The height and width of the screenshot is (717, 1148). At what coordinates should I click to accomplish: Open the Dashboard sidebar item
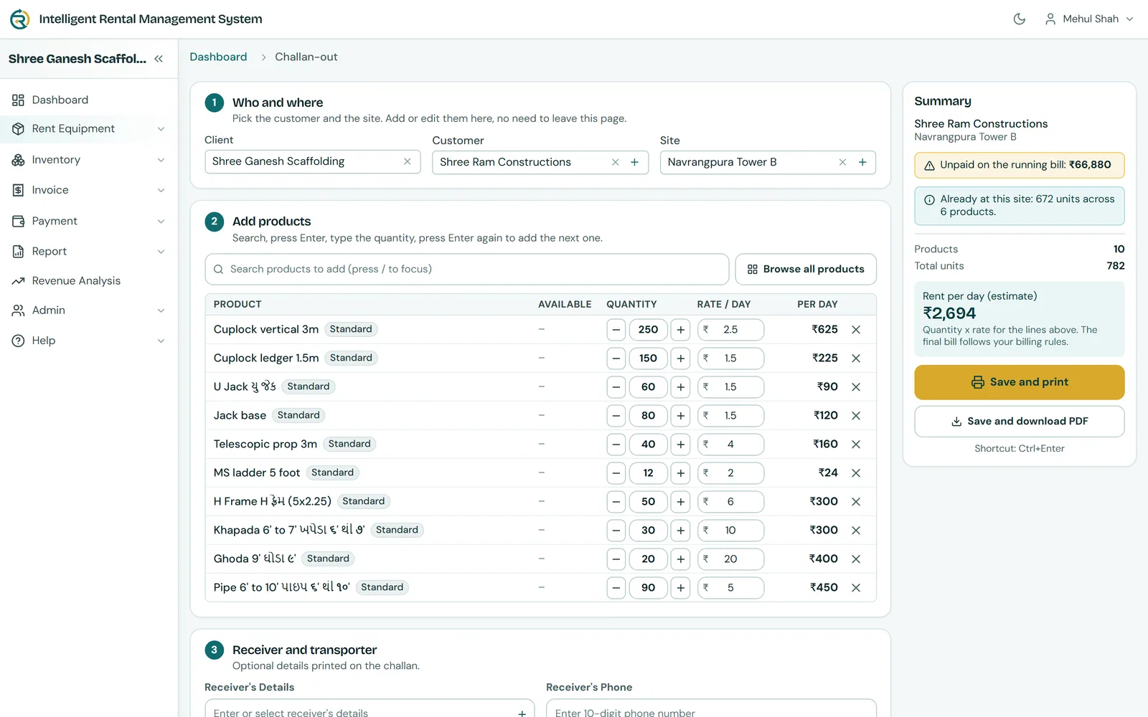89,100
